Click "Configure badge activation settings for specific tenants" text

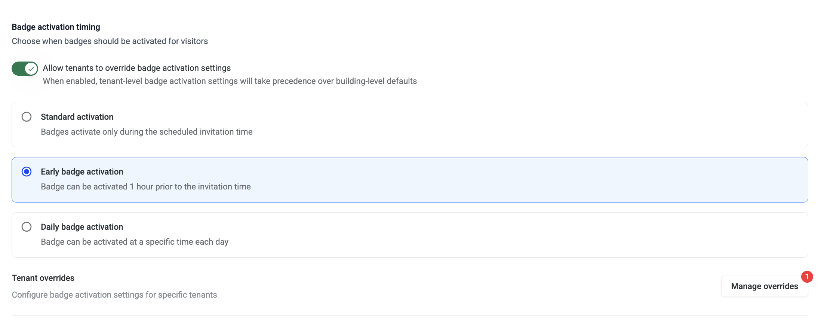point(114,295)
